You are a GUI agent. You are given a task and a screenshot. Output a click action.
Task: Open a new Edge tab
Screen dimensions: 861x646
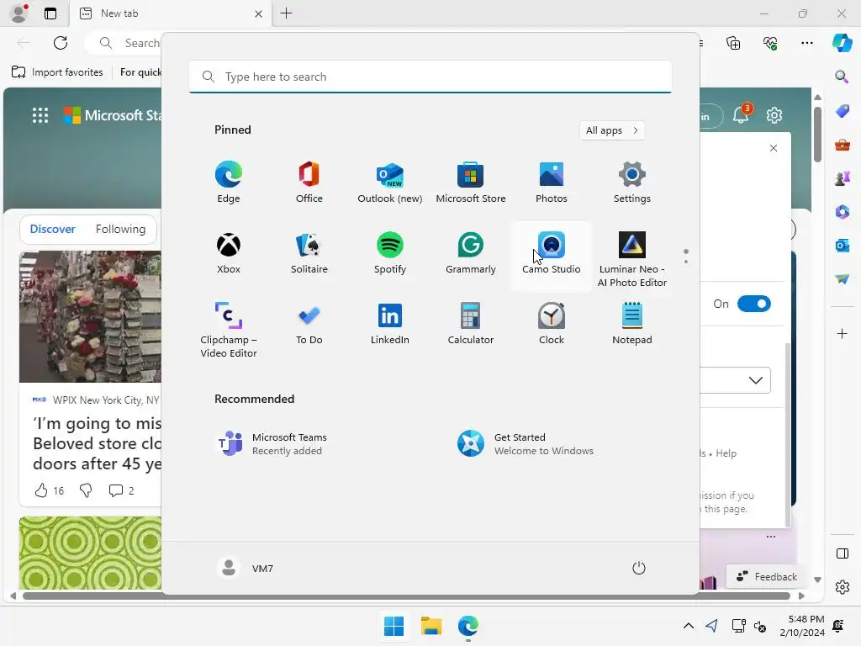[x=286, y=13]
